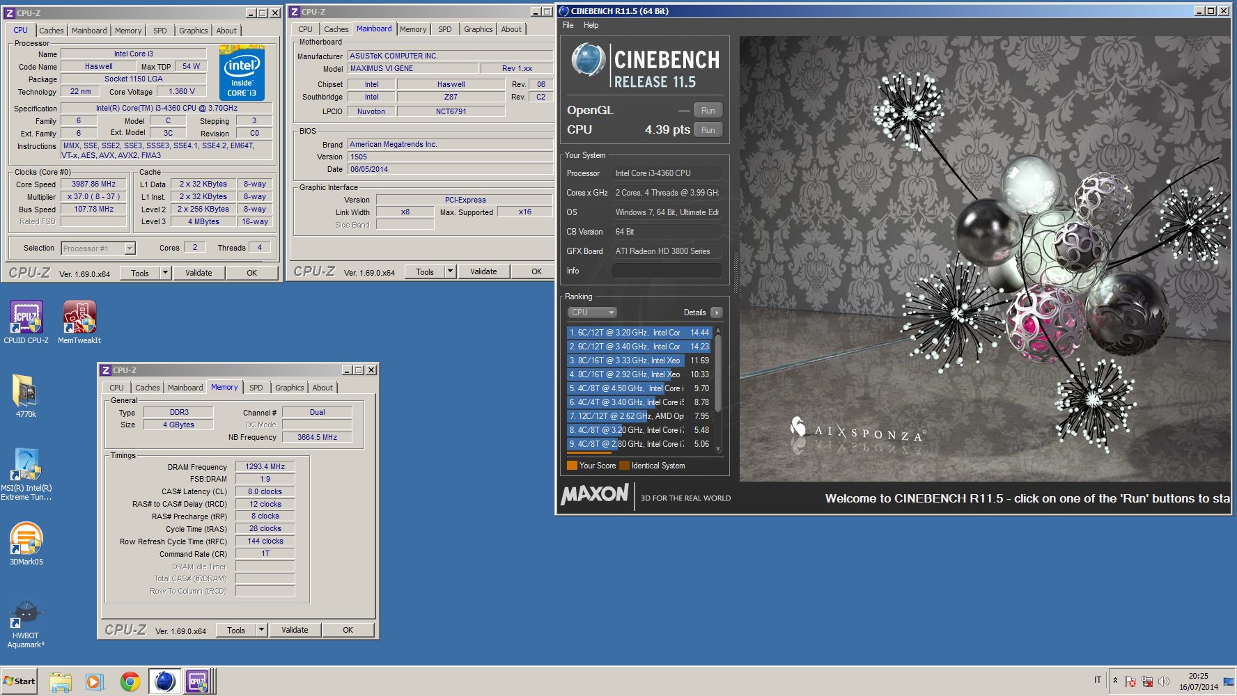Viewport: 1237px width, 696px height.
Task: Open the SPD tab in the first CPU-Z window
Action: (160, 31)
